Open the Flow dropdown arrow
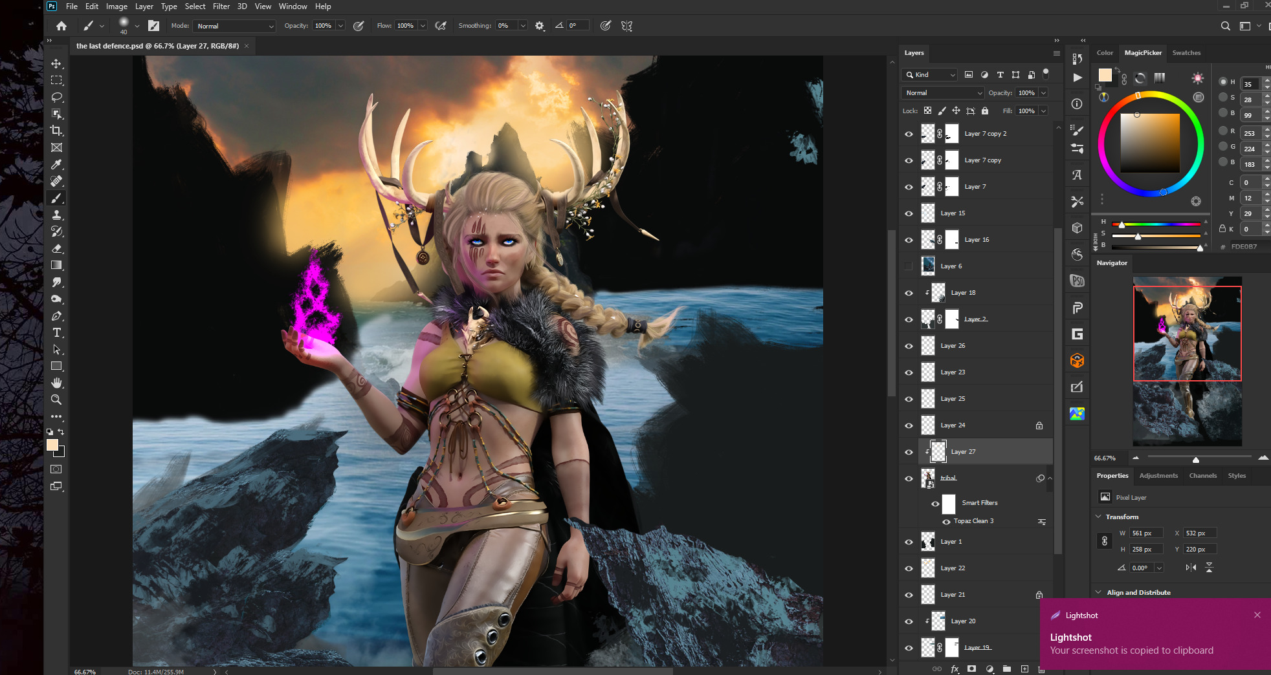1271x675 pixels. pos(423,26)
